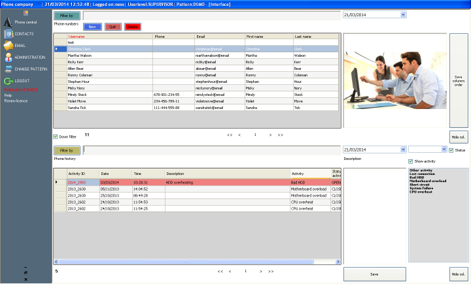Open Contacts via the address book icon
Image resolution: width=471 pixels, height=284 pixels.
(9, 34)
